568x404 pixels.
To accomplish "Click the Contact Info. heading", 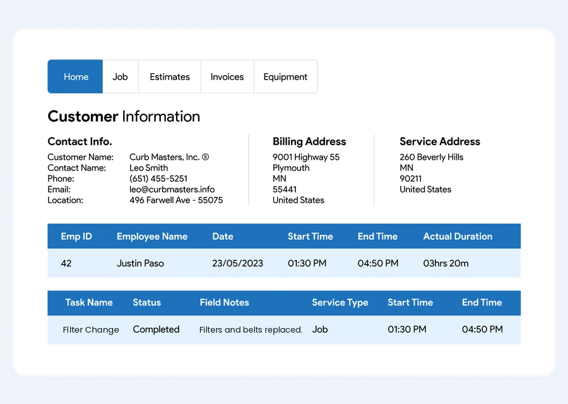I will pos(80,141).
